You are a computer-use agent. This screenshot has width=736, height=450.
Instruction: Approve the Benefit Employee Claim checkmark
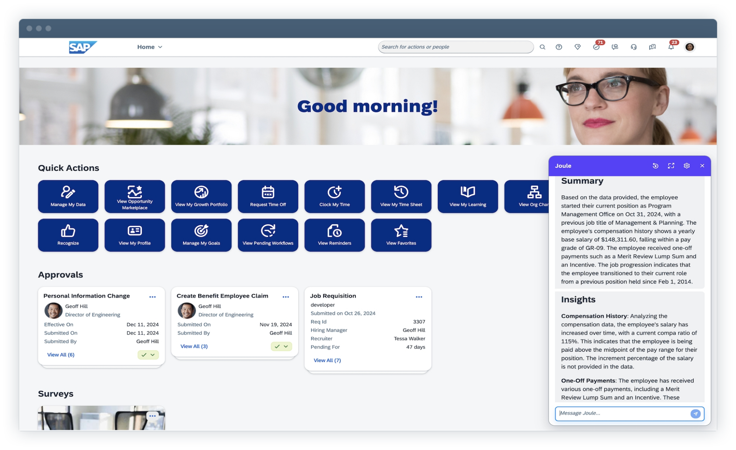pos(277,346)
